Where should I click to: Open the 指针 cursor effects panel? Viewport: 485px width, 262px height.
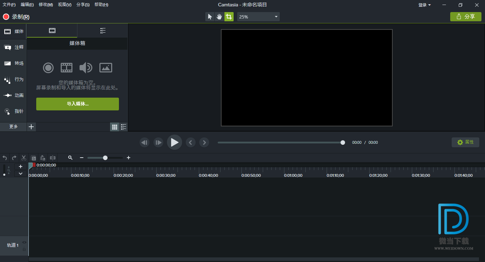pyautogui.click(x=13, y=111)
